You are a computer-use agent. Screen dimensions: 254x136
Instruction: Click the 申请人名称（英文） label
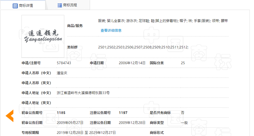coord(36,83)
